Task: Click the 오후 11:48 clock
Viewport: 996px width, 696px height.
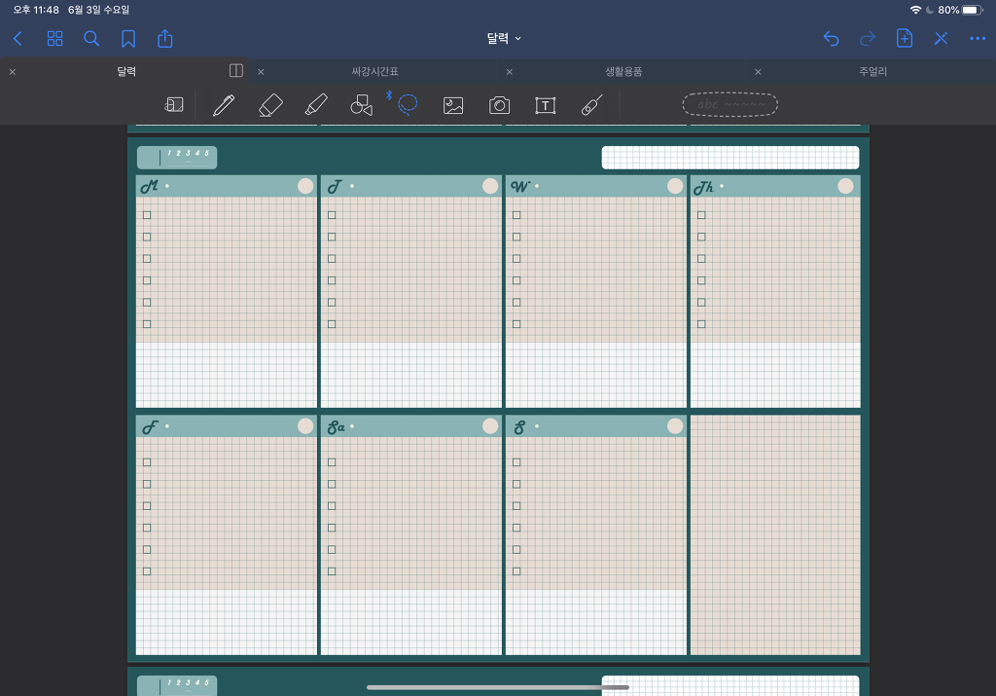Action: pos(36,10)
